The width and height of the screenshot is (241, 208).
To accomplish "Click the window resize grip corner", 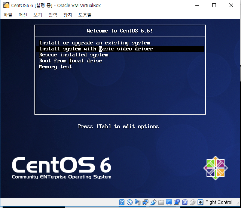I will [237, 204].
